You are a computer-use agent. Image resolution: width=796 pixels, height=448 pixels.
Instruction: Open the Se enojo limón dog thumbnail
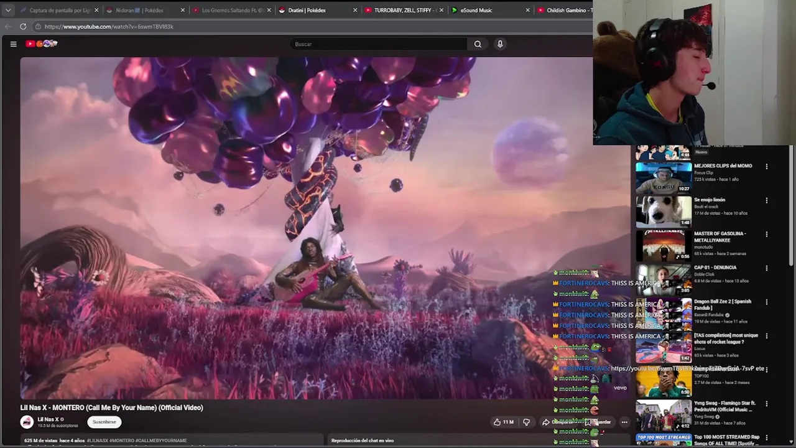(x=663, y=211)
